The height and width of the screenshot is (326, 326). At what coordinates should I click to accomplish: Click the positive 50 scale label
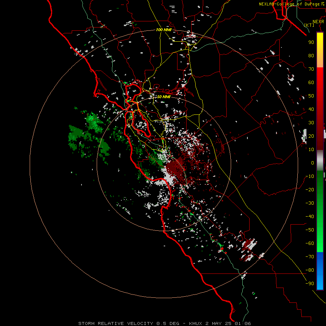(x=311, y=96)
